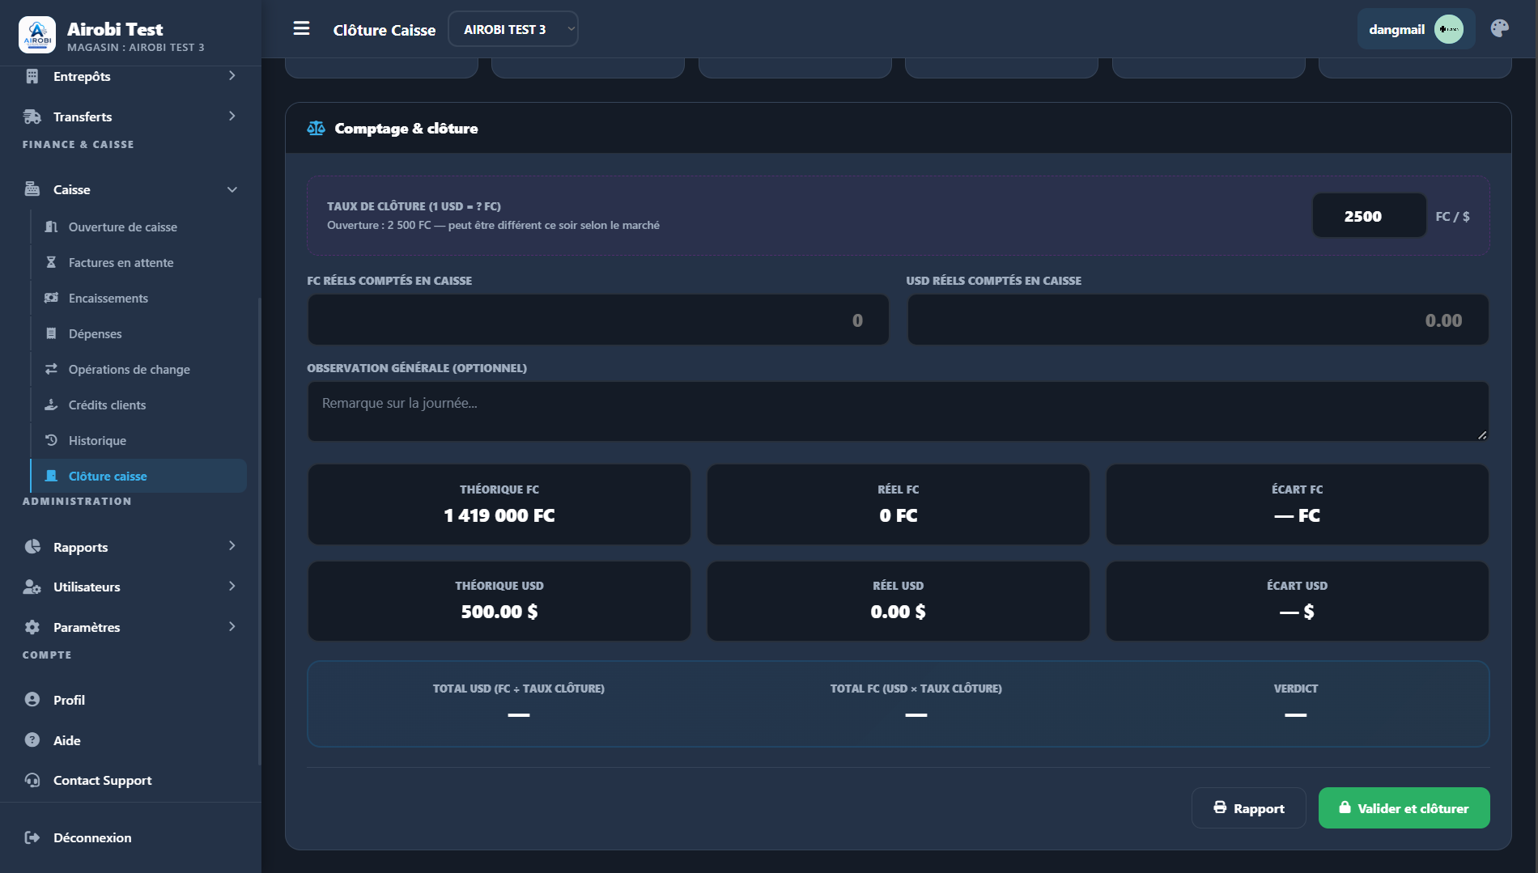This screenshot has width=1538, height=873.
Task: Click the Comptage & clôture scale icon
Action: click(x=316, y=128)
